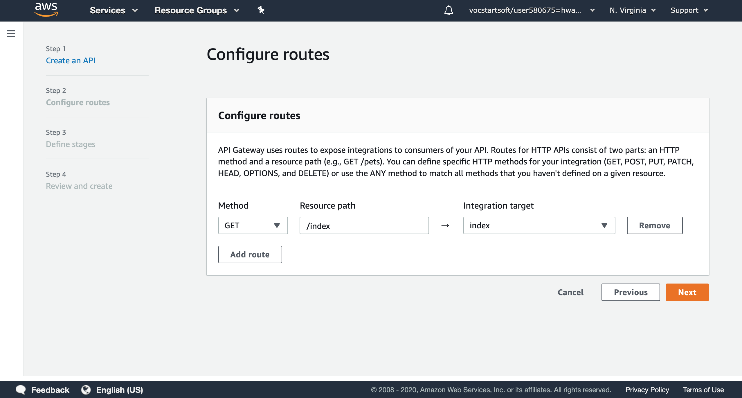The height and width of the screenshot is (398, 742).
Task: Open the hamburger side navigation menu
Action: pos(11,34)
